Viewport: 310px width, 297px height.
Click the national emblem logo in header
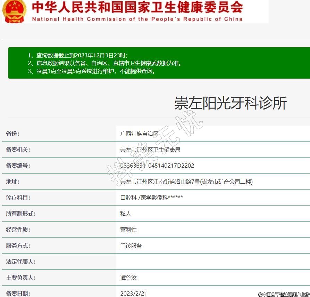[x=14, y=11]
